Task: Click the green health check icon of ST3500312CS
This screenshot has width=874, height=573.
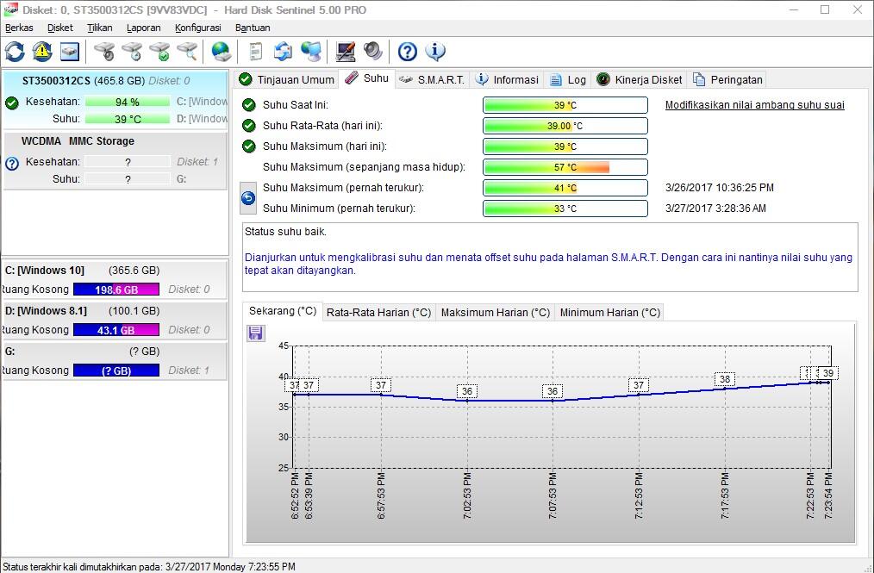Action: [x=12, y=103]
